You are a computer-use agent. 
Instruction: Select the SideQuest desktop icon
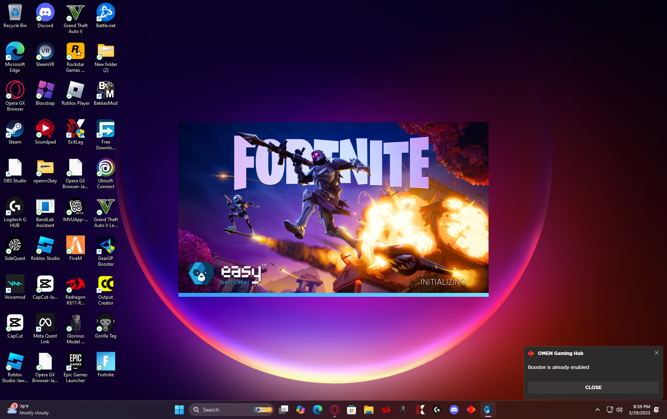15,249
